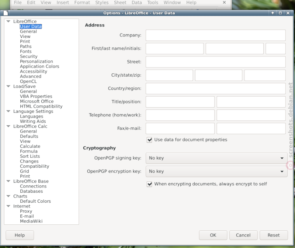Viewport: 295px width, 248px height.
Task: Toggle Use data for document properties checkbox
Action: coord(149,140)
